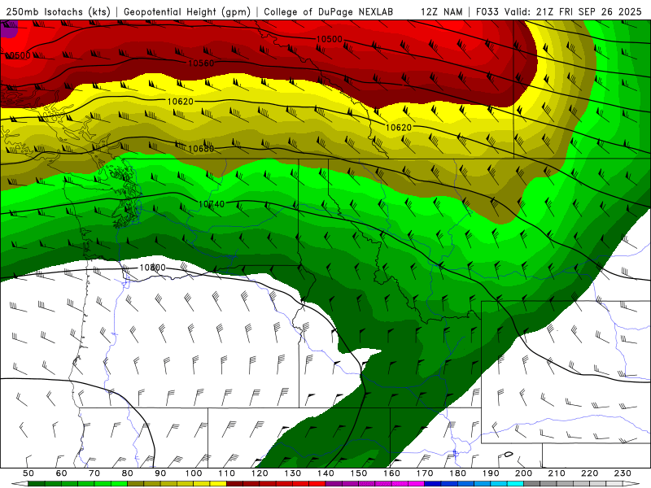Viewport: 651px width, 488px height.
Task: Select the 'Geopotential Height (gpm)' header text
Action: (x=187, y=11)
